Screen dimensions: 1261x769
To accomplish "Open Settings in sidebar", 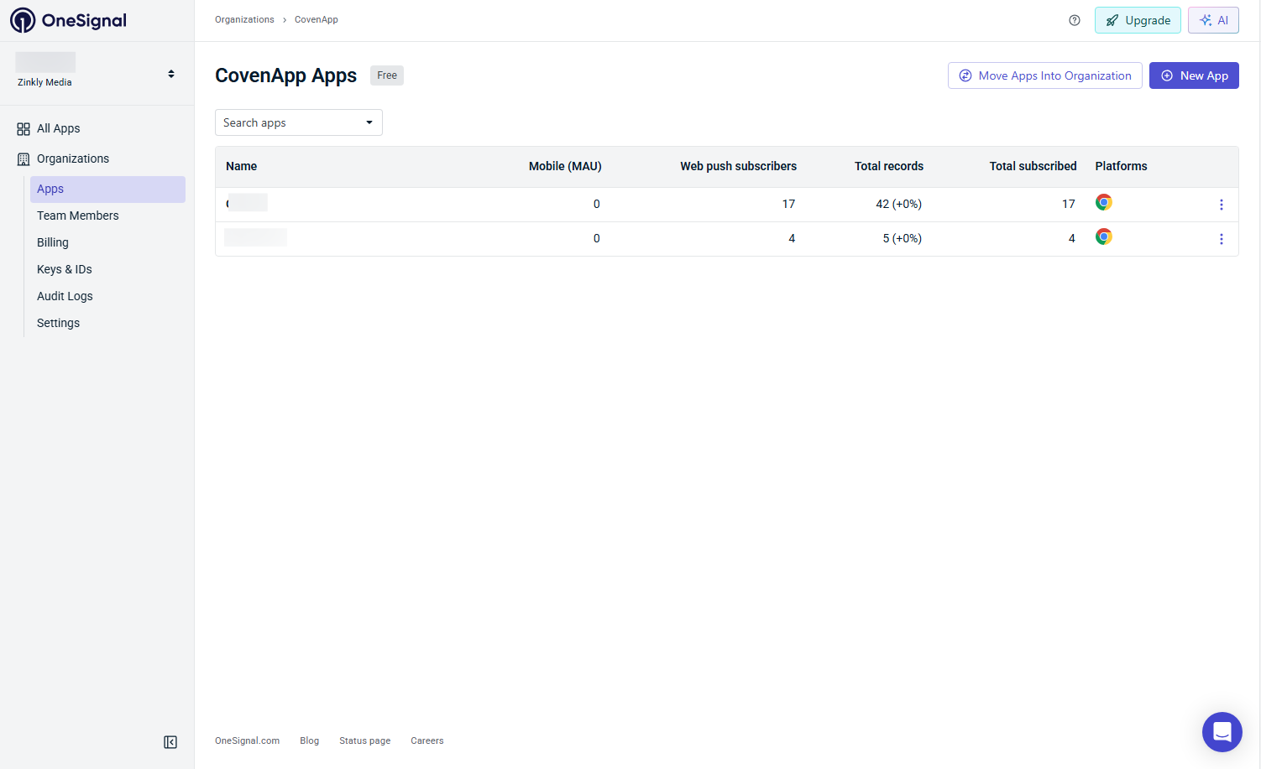I will pyautogui.click(x=58, y=323).
